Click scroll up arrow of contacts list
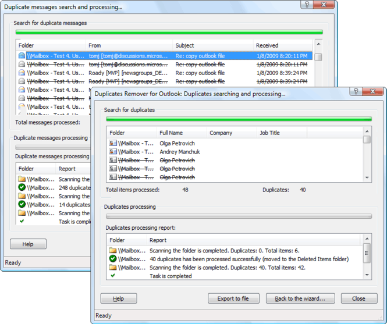Viewport: 387px width, 324px height. pyautogui.click(x=367, y=131)
